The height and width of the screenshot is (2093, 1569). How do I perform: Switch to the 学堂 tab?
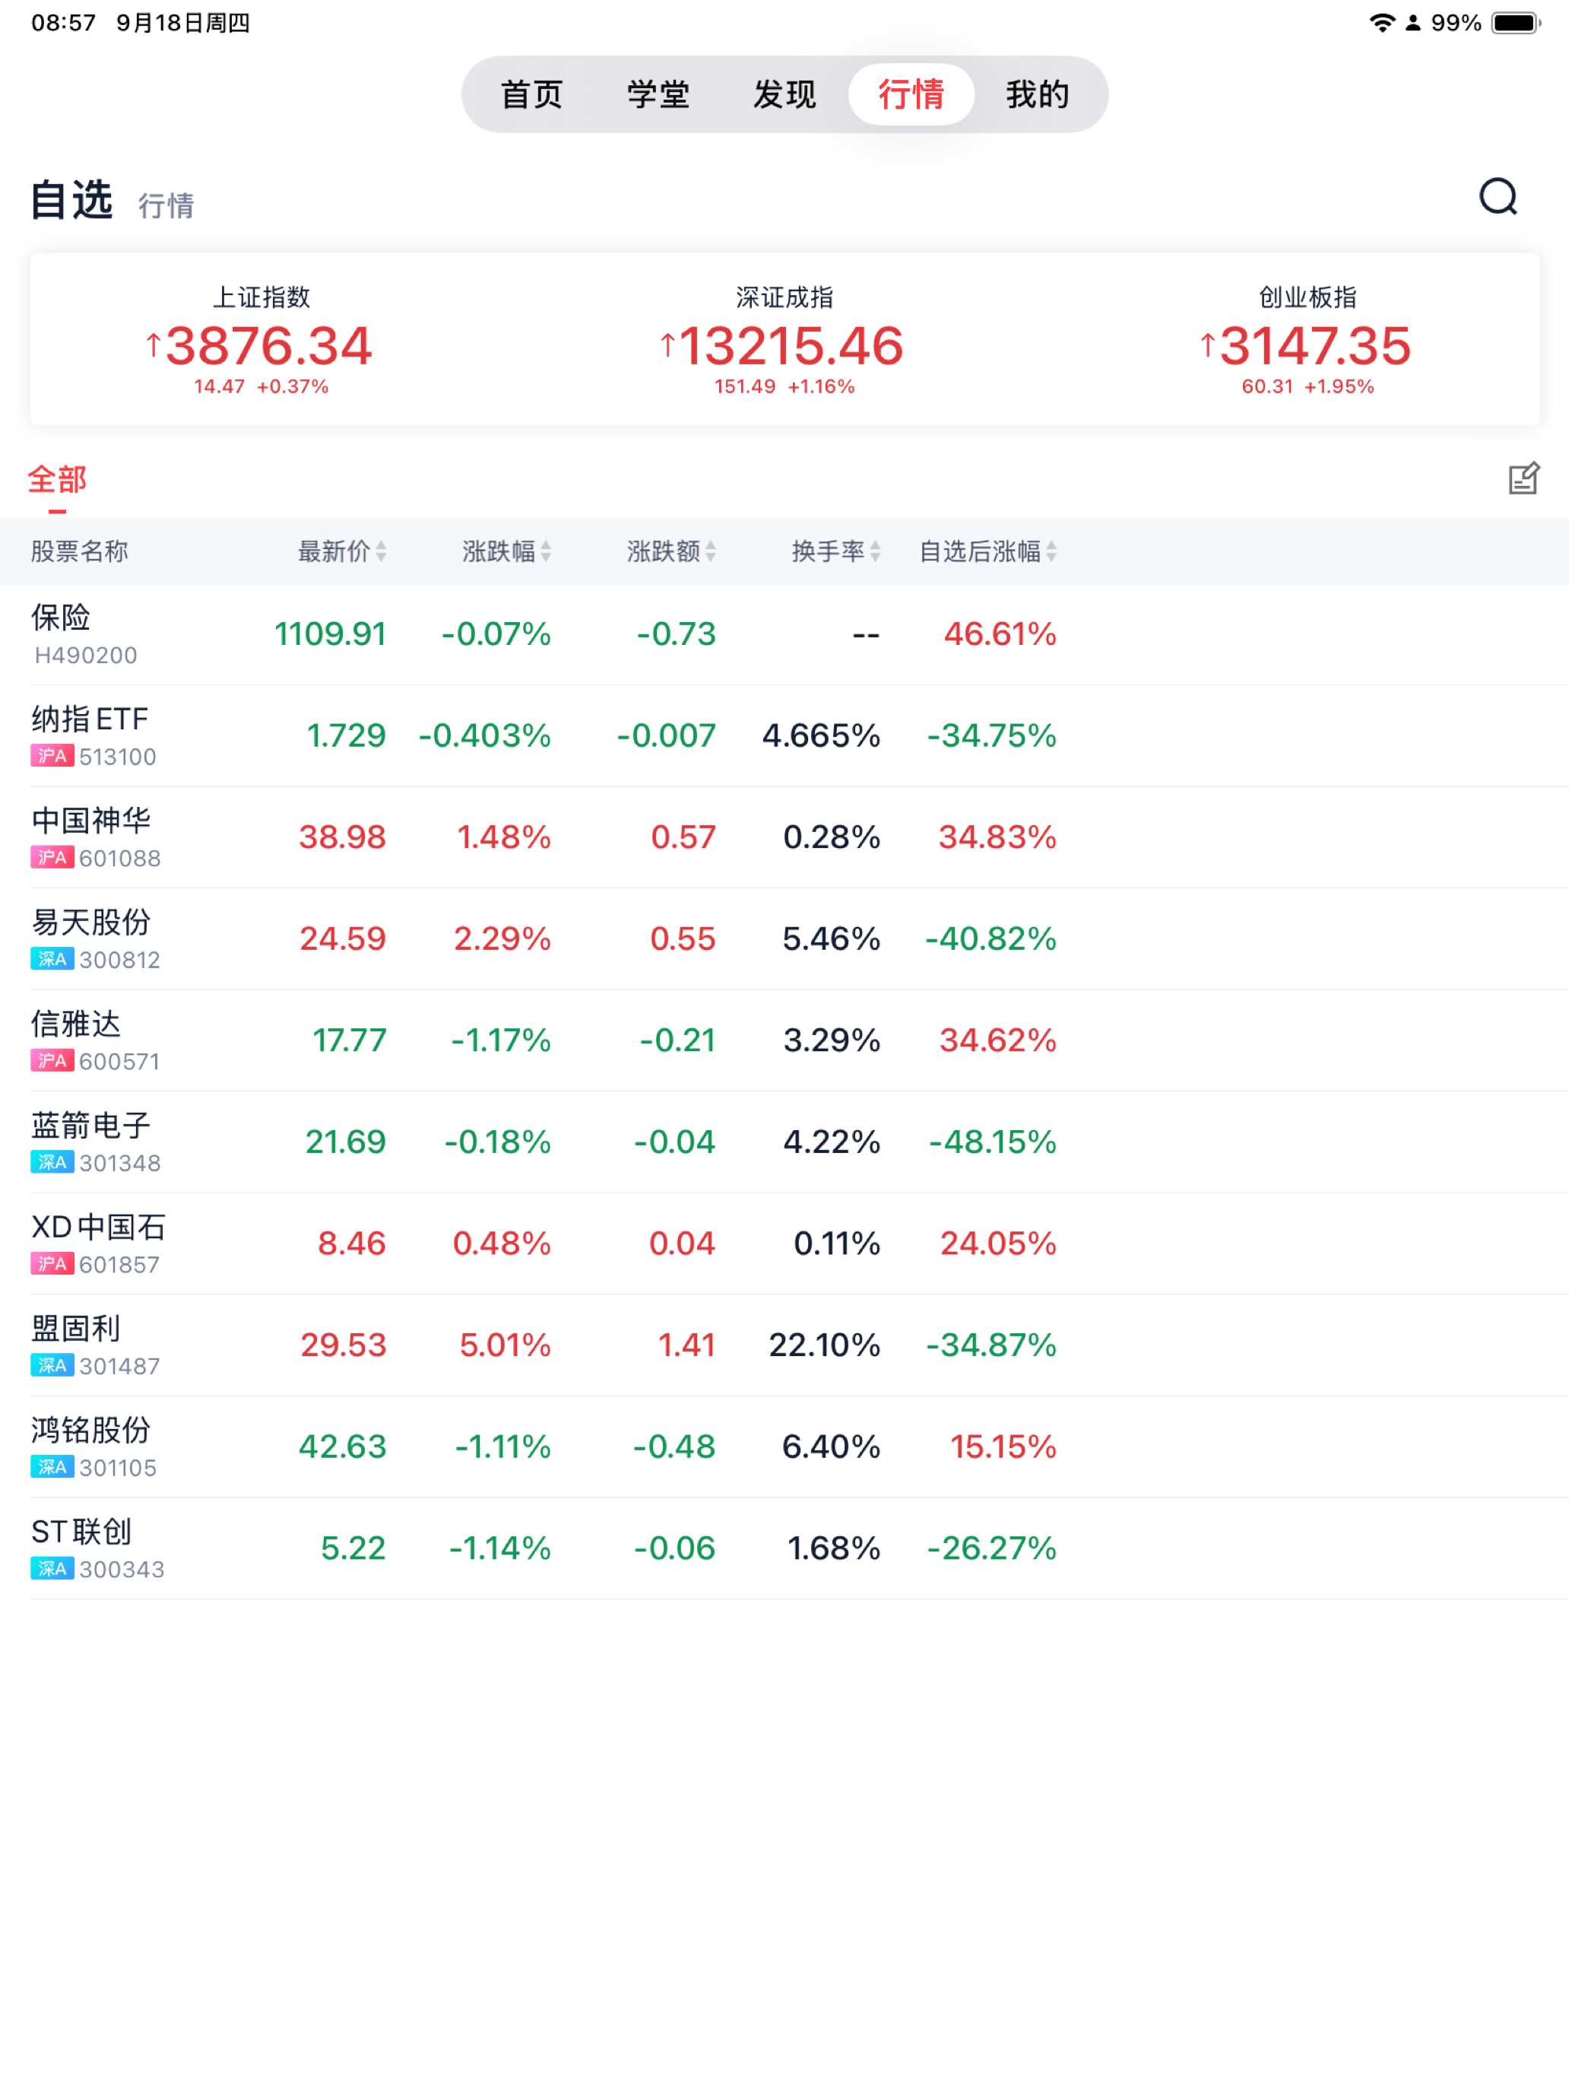(x=658, y=94)
